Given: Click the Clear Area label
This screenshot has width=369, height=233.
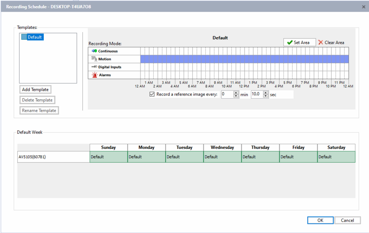Looking at the screenshot, I should (334, 43).
